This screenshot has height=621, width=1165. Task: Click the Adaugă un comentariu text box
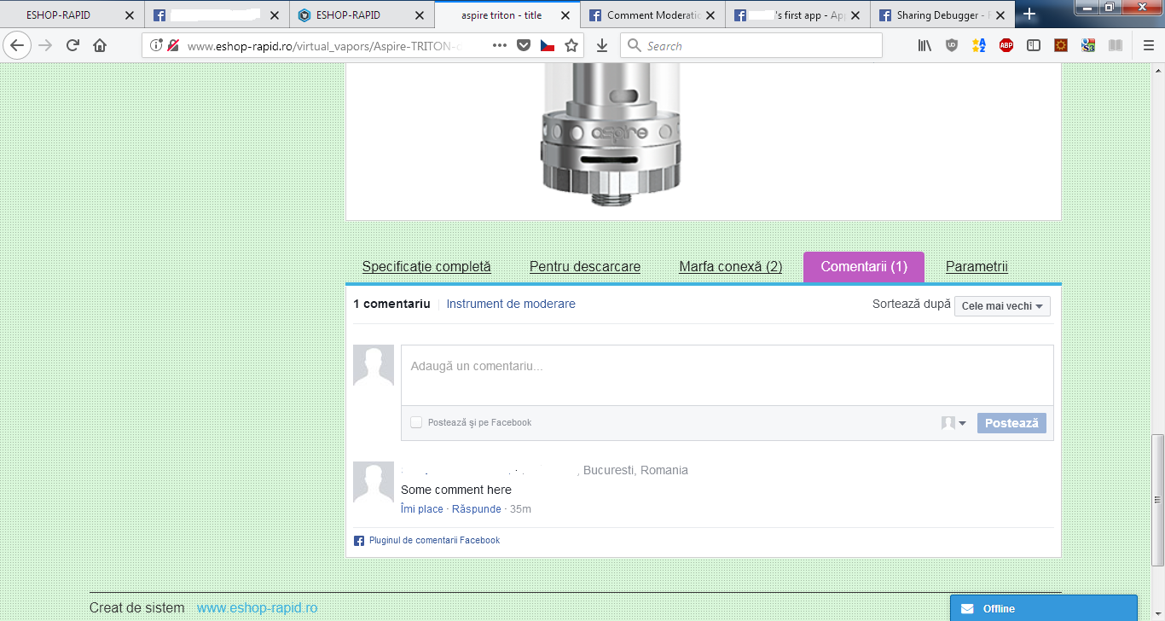pos(727,375)
